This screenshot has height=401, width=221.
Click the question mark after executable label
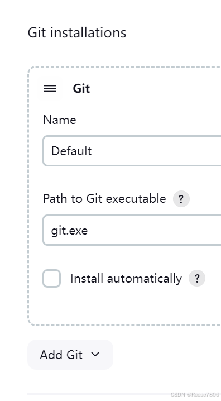tap(181, 199)
